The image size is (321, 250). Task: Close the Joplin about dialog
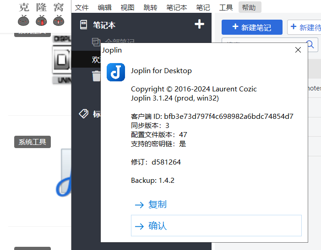pos(298,50)
